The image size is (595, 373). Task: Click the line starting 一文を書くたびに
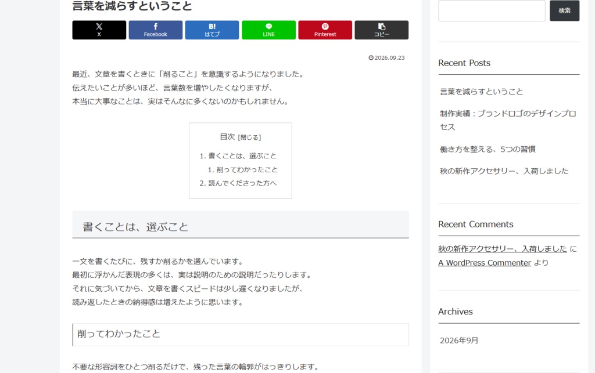click(x=159, y=261)
